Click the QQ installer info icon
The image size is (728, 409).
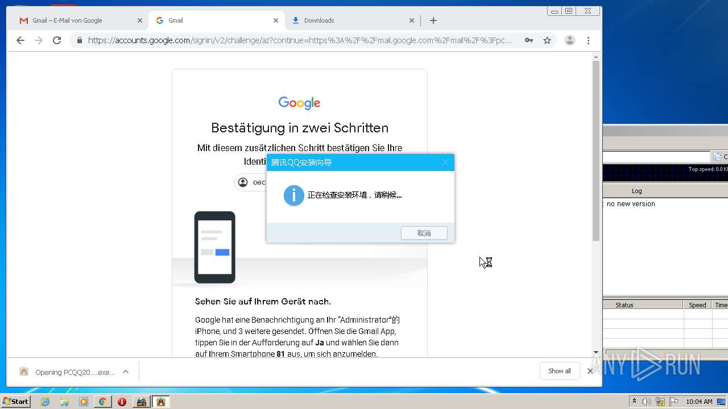[294, 195]
